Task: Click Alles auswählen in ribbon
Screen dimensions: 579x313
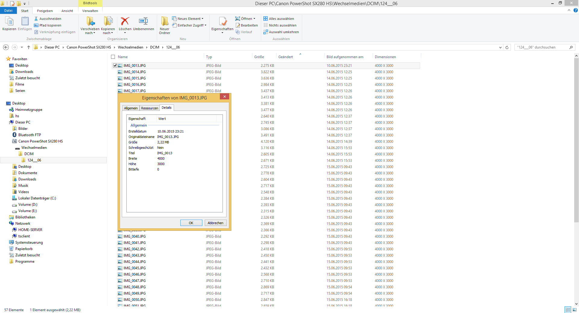Action: pos(279,19)
